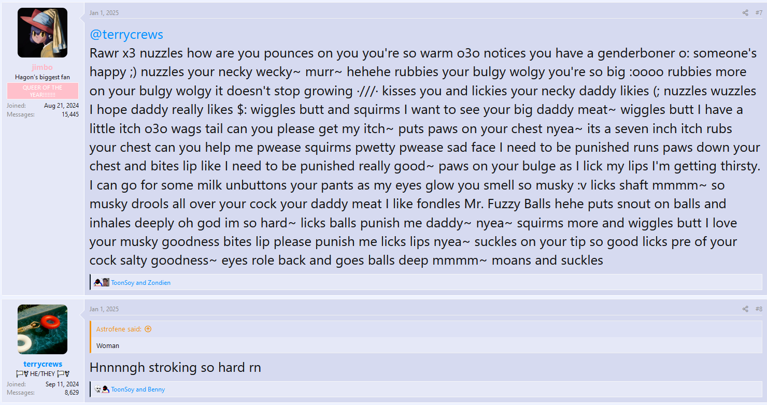Open the #7 post permalink
767x405 pixels.
click(x=759, y=13)
